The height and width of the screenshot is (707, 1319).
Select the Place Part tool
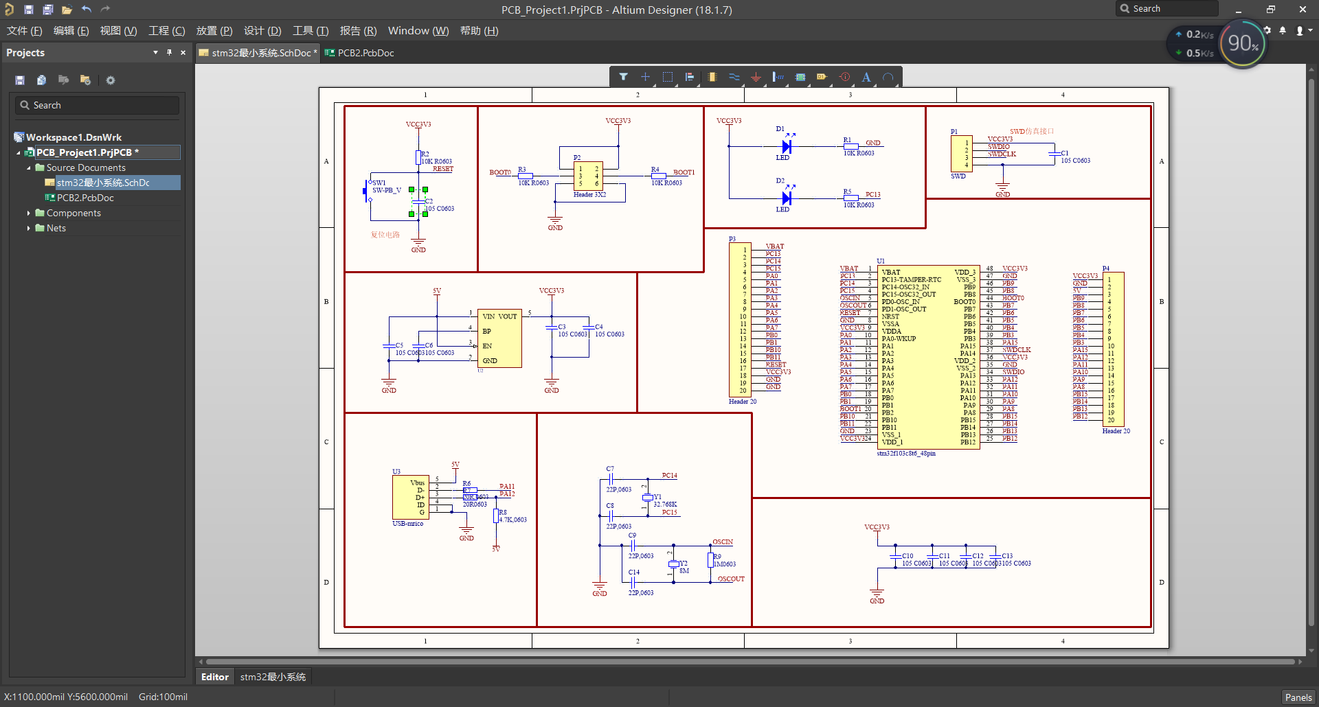tap(712, 77)
